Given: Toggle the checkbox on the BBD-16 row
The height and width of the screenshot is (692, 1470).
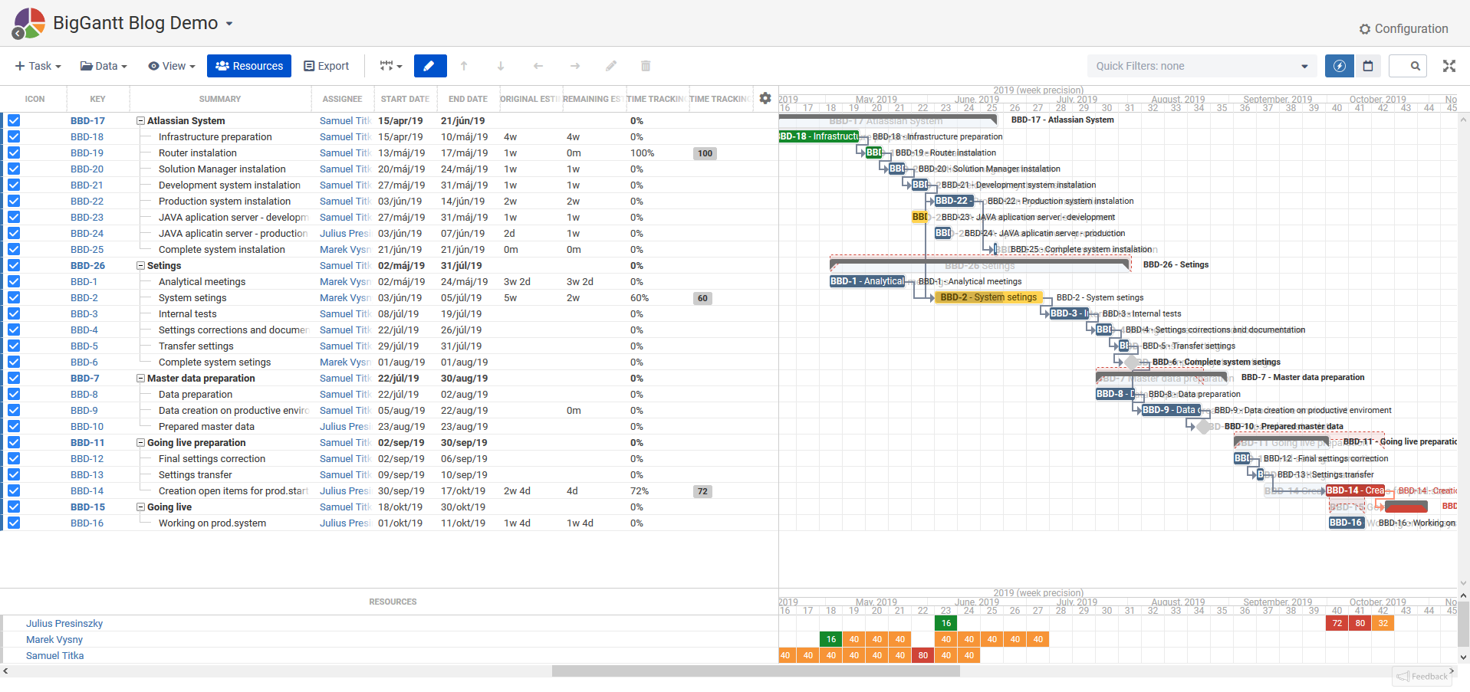Looking at the screenshot, I should (x=14, y=523).
